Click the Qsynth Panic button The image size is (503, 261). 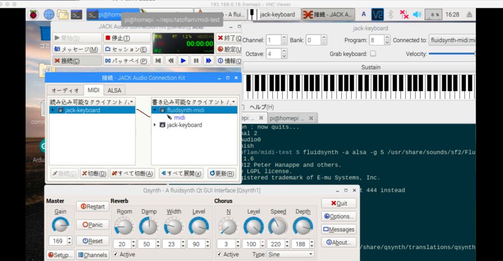point(93,225)
